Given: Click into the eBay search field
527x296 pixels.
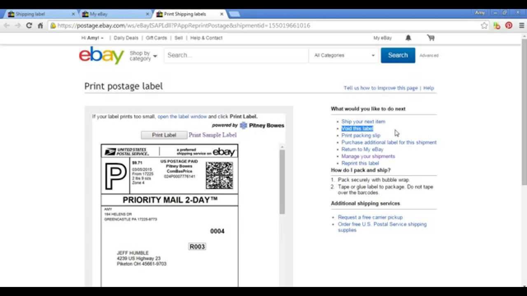Looking at the screenshot, I should click(x=236, y=55).
